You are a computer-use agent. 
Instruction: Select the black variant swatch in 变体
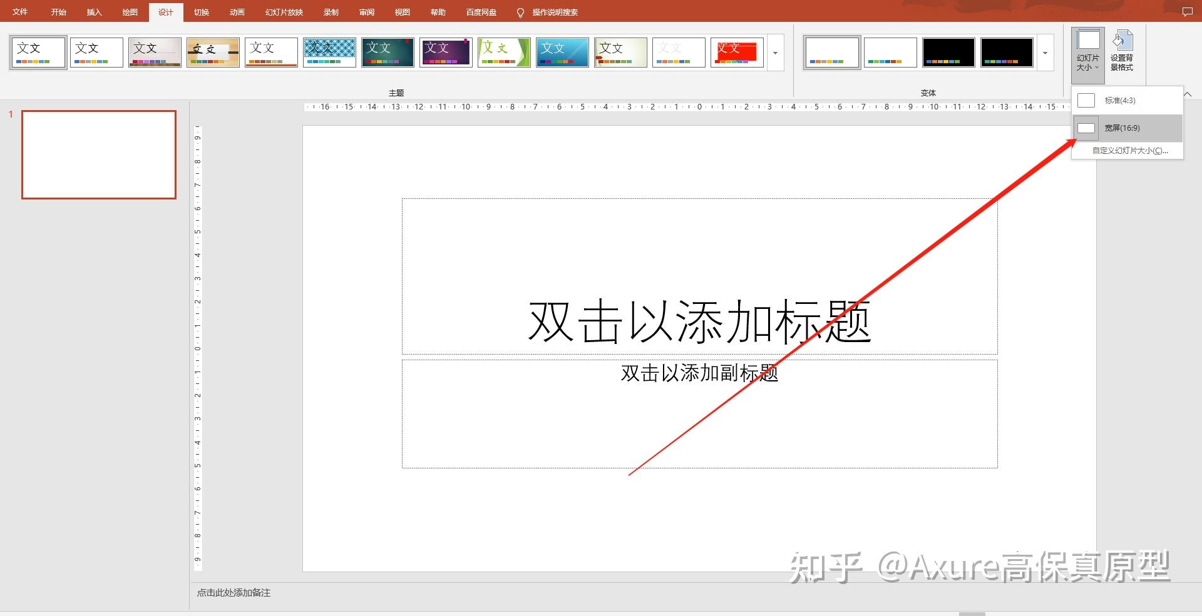pos(948,52)
